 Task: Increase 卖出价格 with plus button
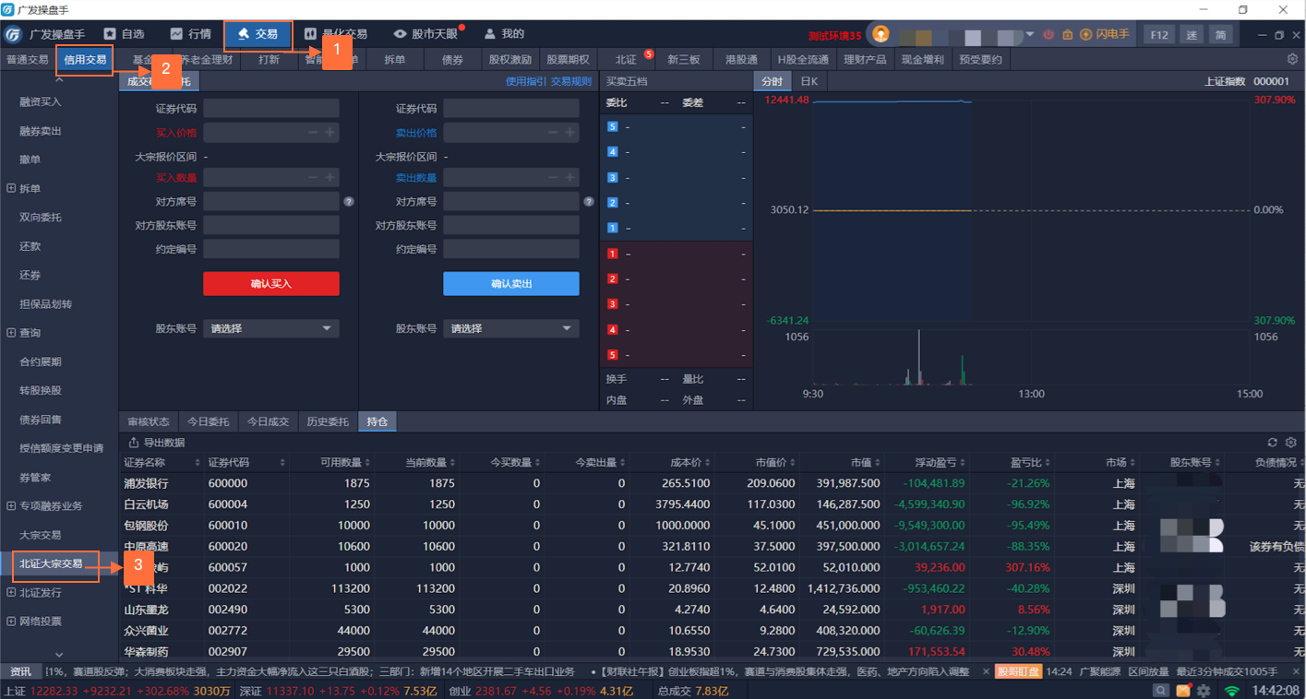tap(570, 133)
